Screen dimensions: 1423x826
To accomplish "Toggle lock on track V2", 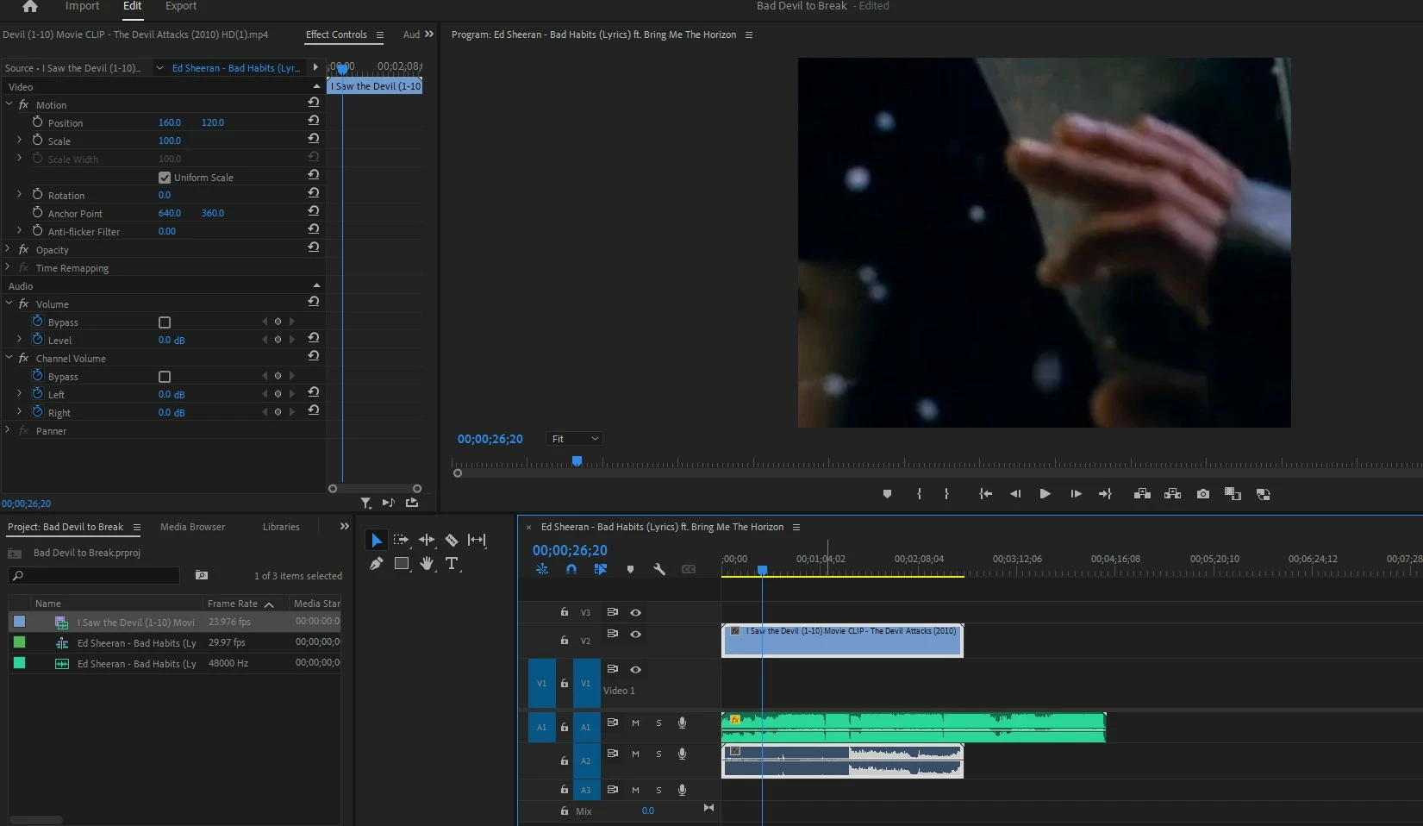I will pyautogui.click(x=565, y=640).
